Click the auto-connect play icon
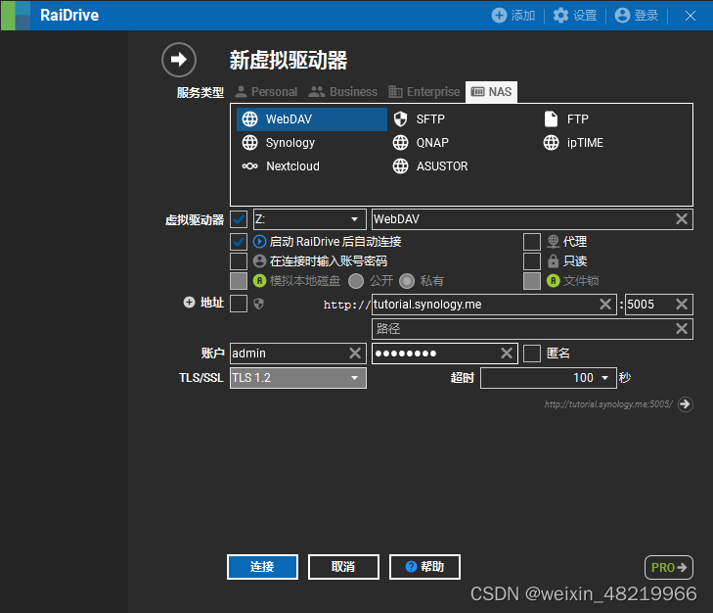This screenshot has width=713, height=613. click(x=259, y=241)
